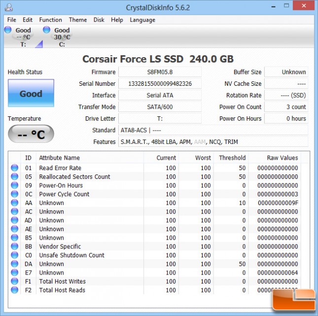The height and width of the screenshot is (316, 318).
Task: Click the status orb for Unsafe Shutdown Count
Action: (x=14, y=255)
